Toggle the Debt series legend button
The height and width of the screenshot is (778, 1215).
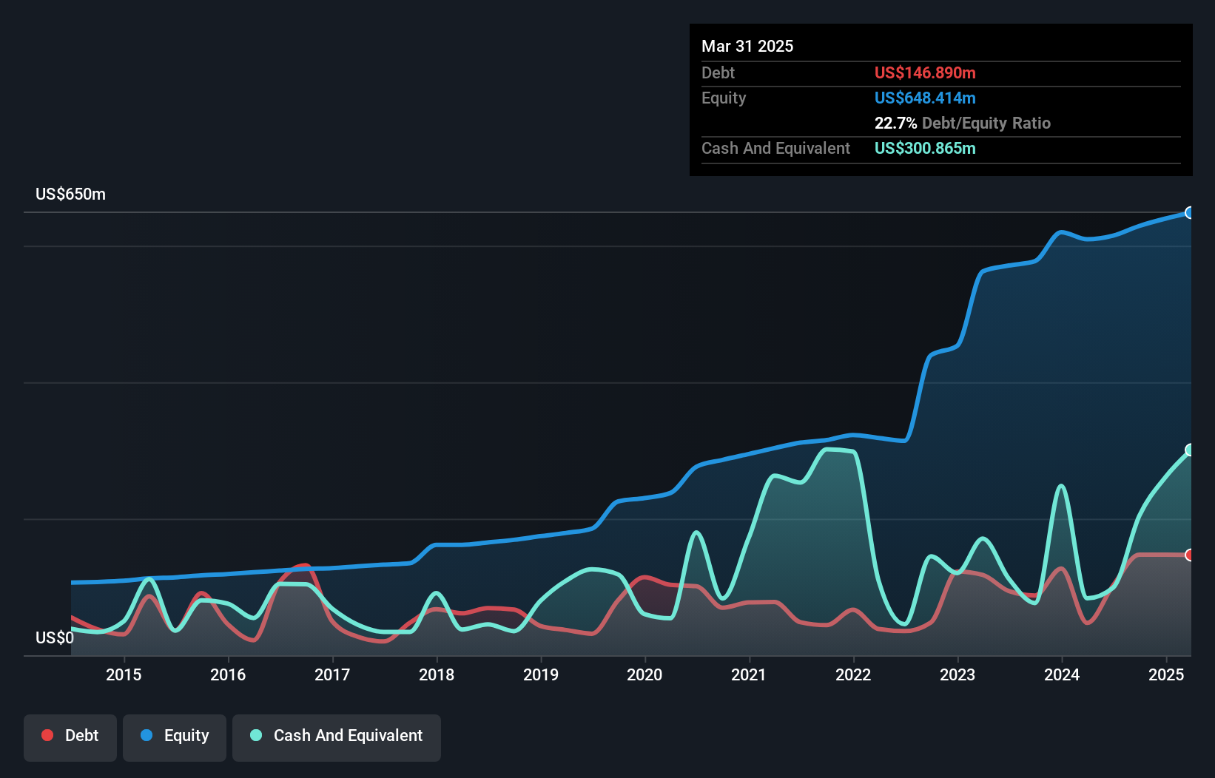(x=70, y=737)
